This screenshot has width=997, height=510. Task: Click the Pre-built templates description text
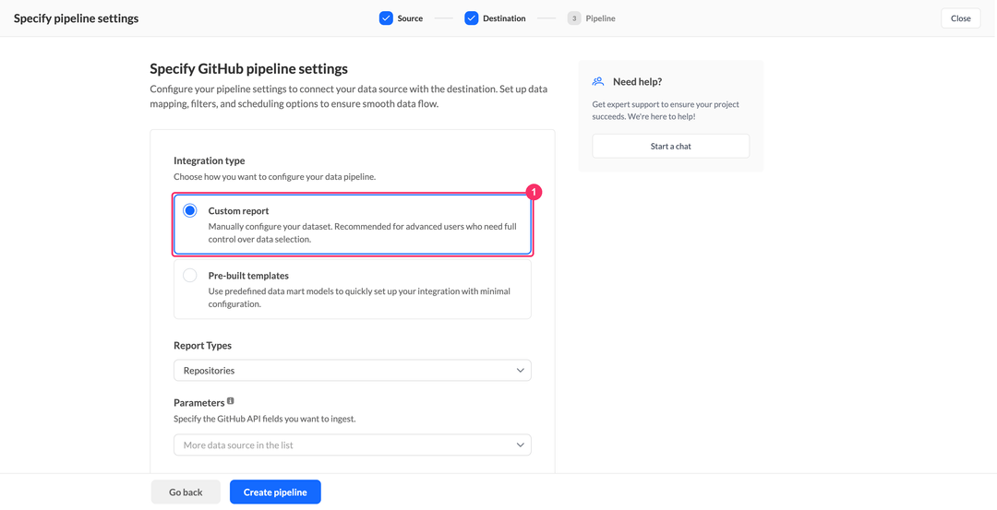click(x=359, y=297)
